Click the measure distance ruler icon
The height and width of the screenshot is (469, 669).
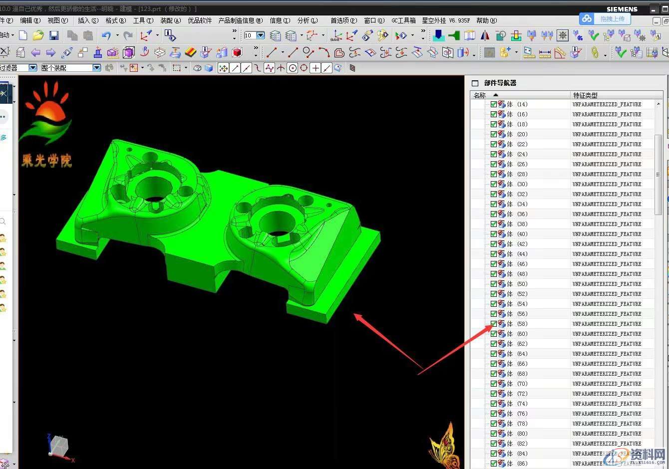(x=545, y=52)
